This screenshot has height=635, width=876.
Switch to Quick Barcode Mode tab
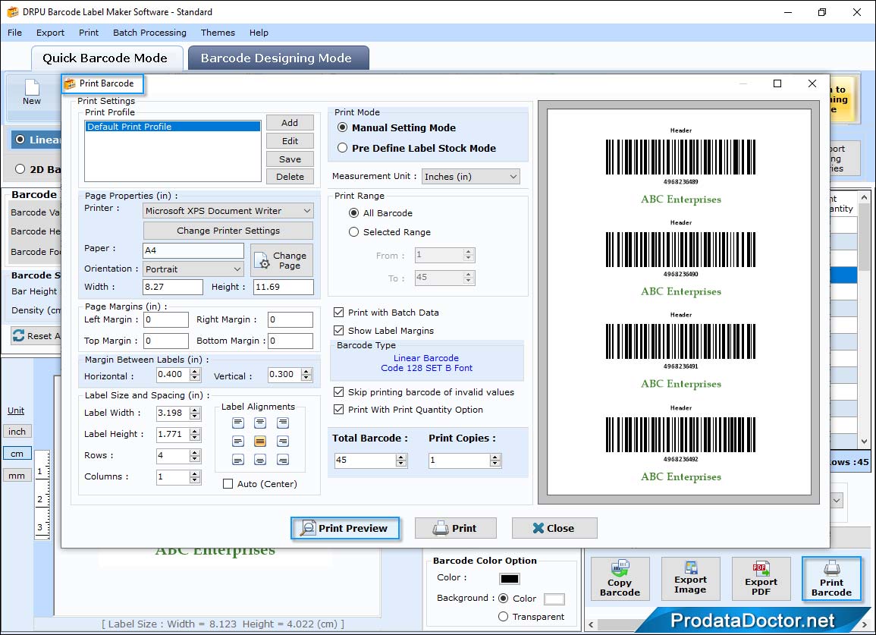tap(106, 58)
